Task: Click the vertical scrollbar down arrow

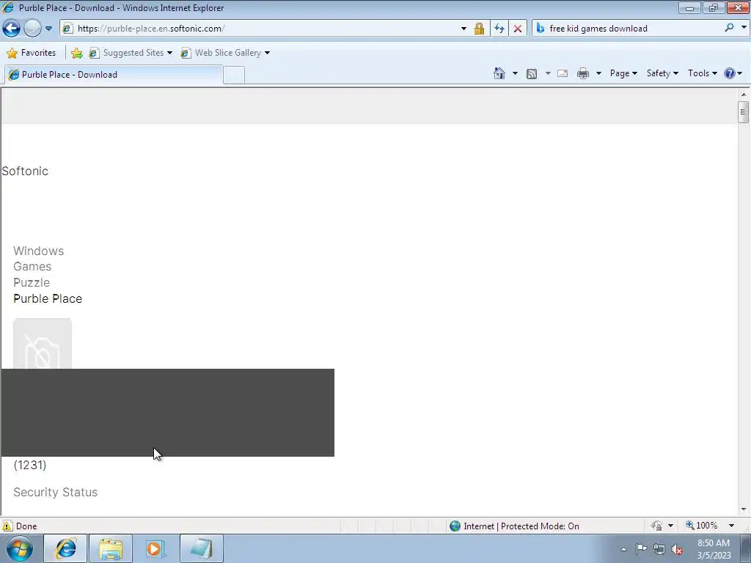Action: [x=744, y=509]
